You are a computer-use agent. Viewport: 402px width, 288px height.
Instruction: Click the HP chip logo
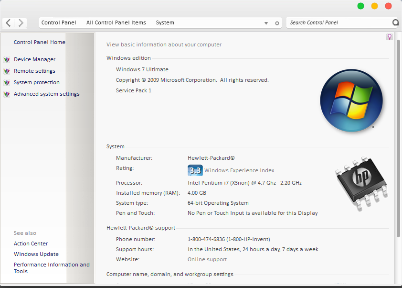361,183
